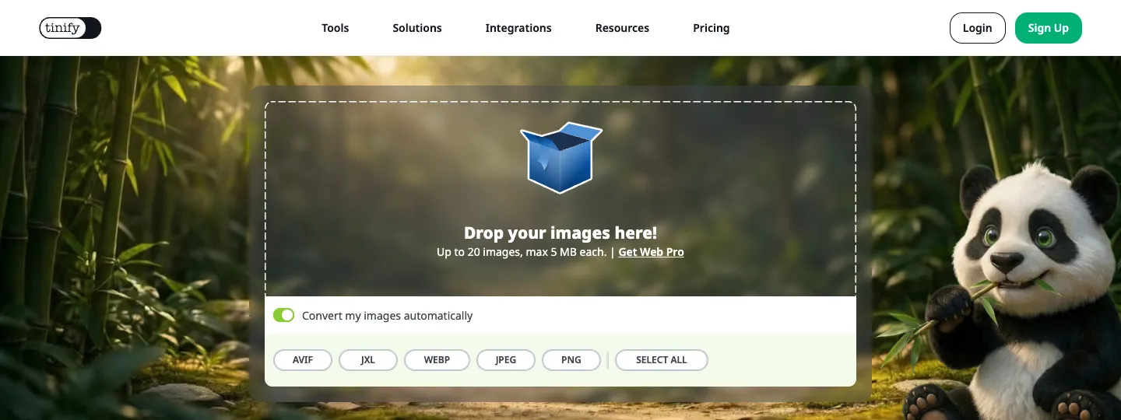Image resolution: width=1121 pixels, height=420 pixels.
Task: Click the Drop your images here! heading
Action: pos(560,233)
